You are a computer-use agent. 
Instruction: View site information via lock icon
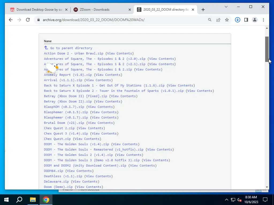click(x=39, y=20)
